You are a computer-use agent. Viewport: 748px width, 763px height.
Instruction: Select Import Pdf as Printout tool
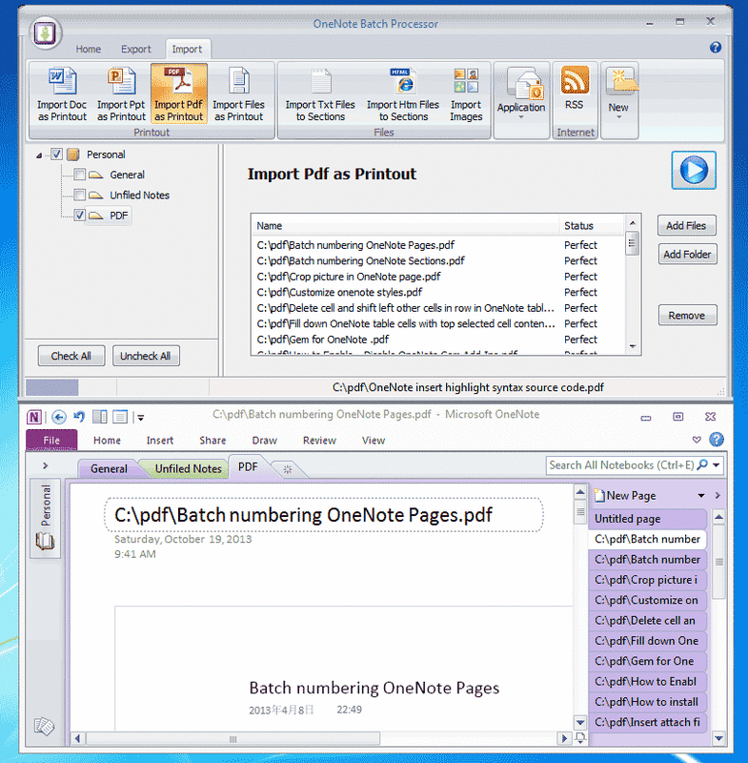(179, 94)
